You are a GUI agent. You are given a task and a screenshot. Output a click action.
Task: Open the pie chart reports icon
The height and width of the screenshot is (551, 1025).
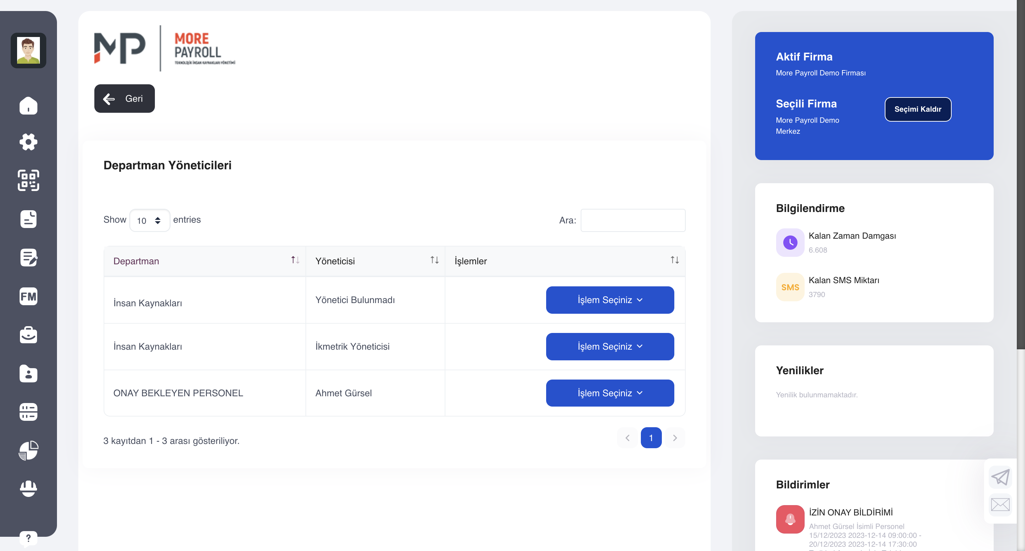click(28, 450)
